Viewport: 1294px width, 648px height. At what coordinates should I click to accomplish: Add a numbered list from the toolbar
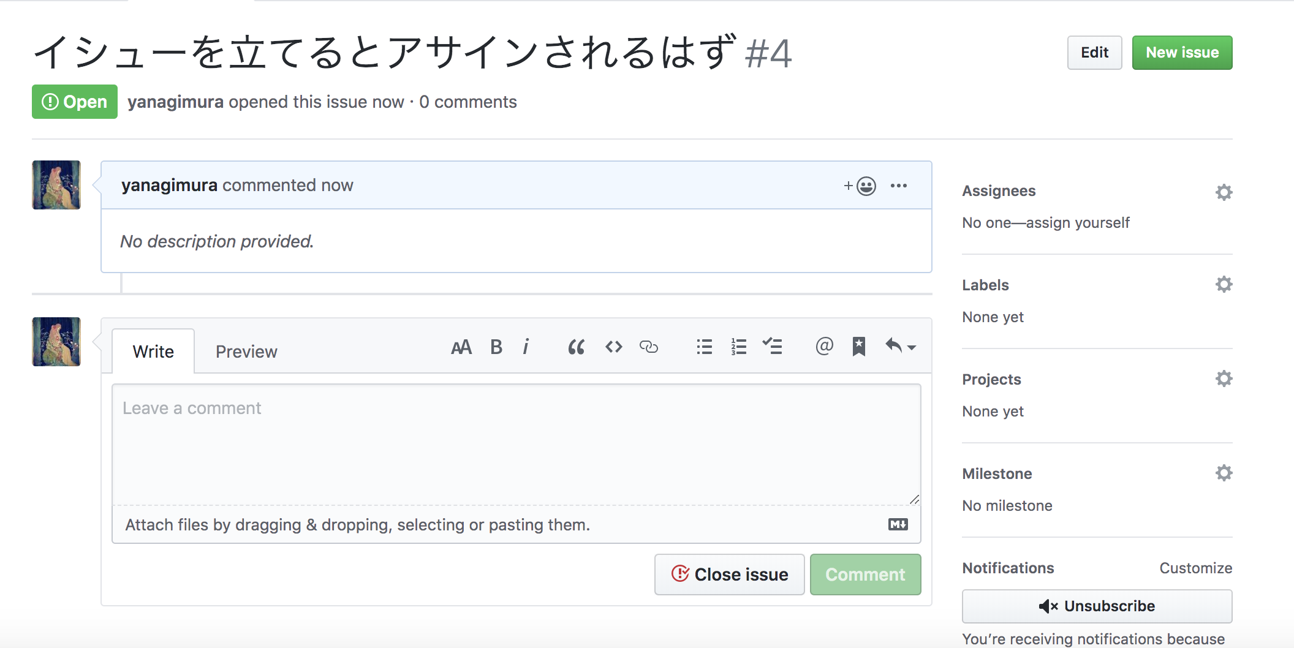pyautogui.click(x=738, y=347)
